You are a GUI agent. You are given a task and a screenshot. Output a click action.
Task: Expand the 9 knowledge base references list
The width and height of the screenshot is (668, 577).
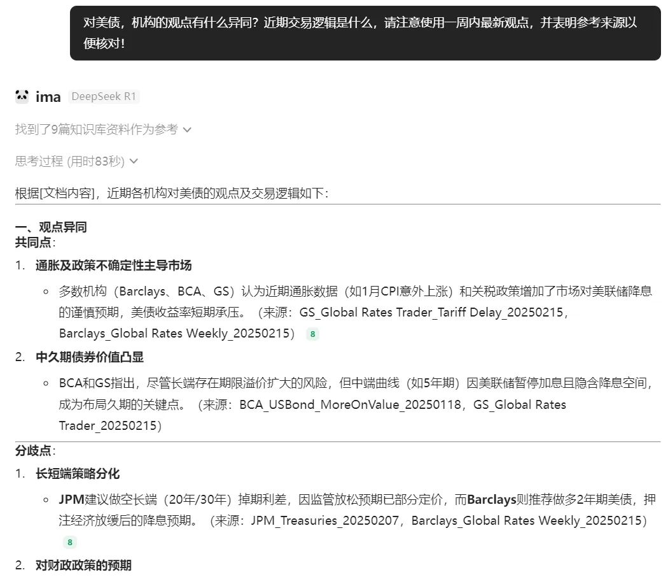(x=186, y=129)
